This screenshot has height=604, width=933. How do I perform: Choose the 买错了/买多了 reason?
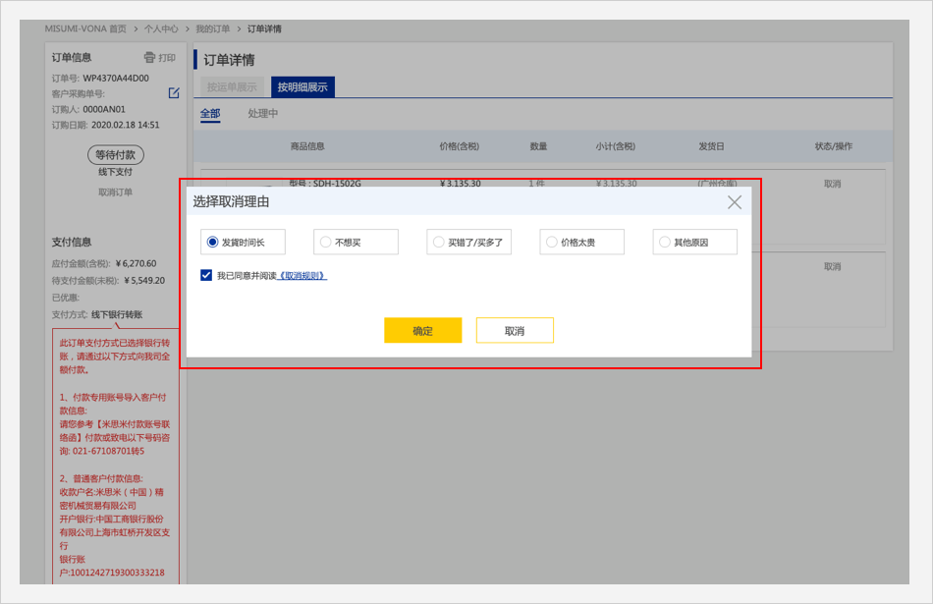click(x=438, y=243)
